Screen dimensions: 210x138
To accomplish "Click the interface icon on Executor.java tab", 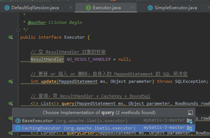I will 88,8.
